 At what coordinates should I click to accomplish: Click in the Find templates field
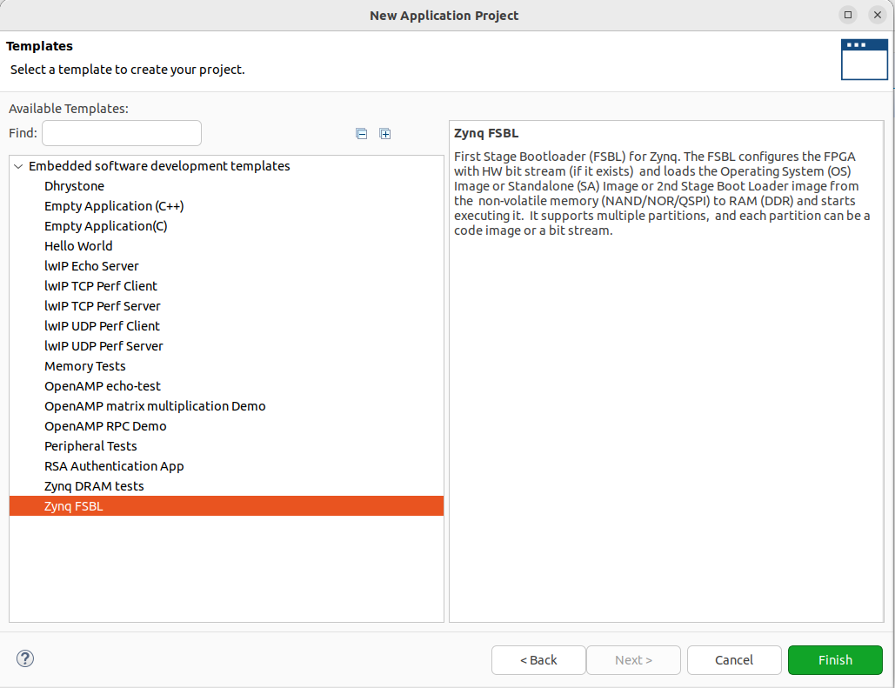click(x=122, y=133)
